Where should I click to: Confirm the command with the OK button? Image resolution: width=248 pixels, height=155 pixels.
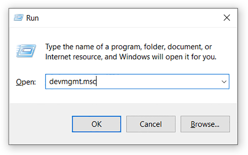pyautogui.click(x=96, y=124)
